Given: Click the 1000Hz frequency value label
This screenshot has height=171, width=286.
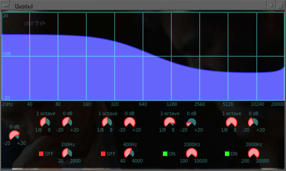Looking at the screenshot, I should point(192,144).
